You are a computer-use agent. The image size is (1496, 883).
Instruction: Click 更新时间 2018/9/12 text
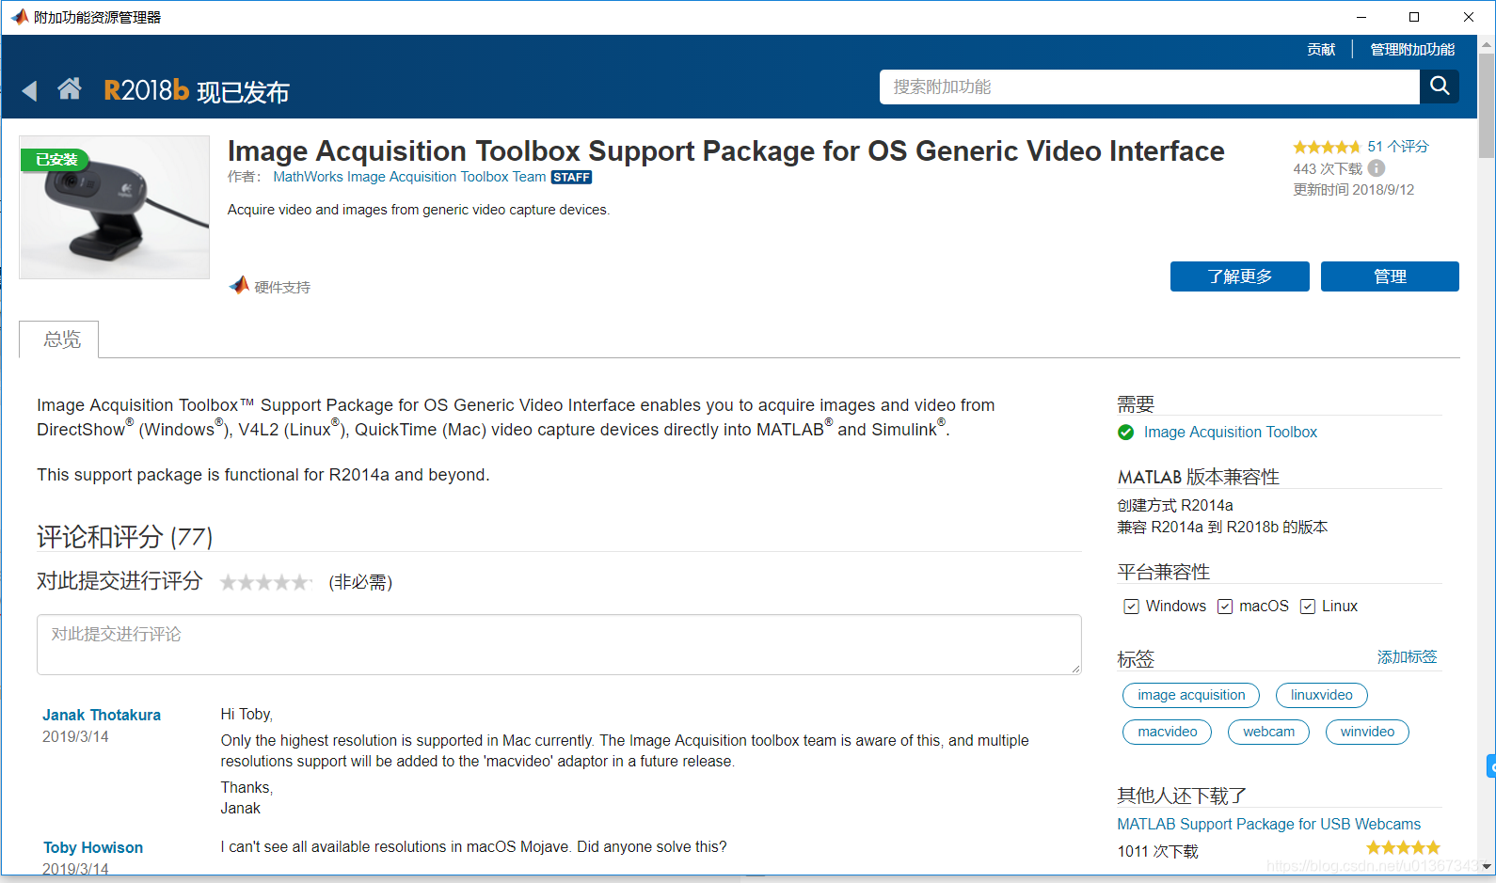click(1353, 189)
